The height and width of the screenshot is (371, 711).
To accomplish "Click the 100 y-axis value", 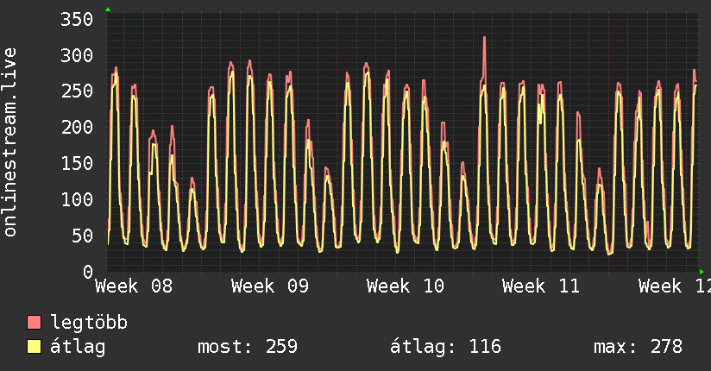I will pyautogui.click(x=77, y=199).
